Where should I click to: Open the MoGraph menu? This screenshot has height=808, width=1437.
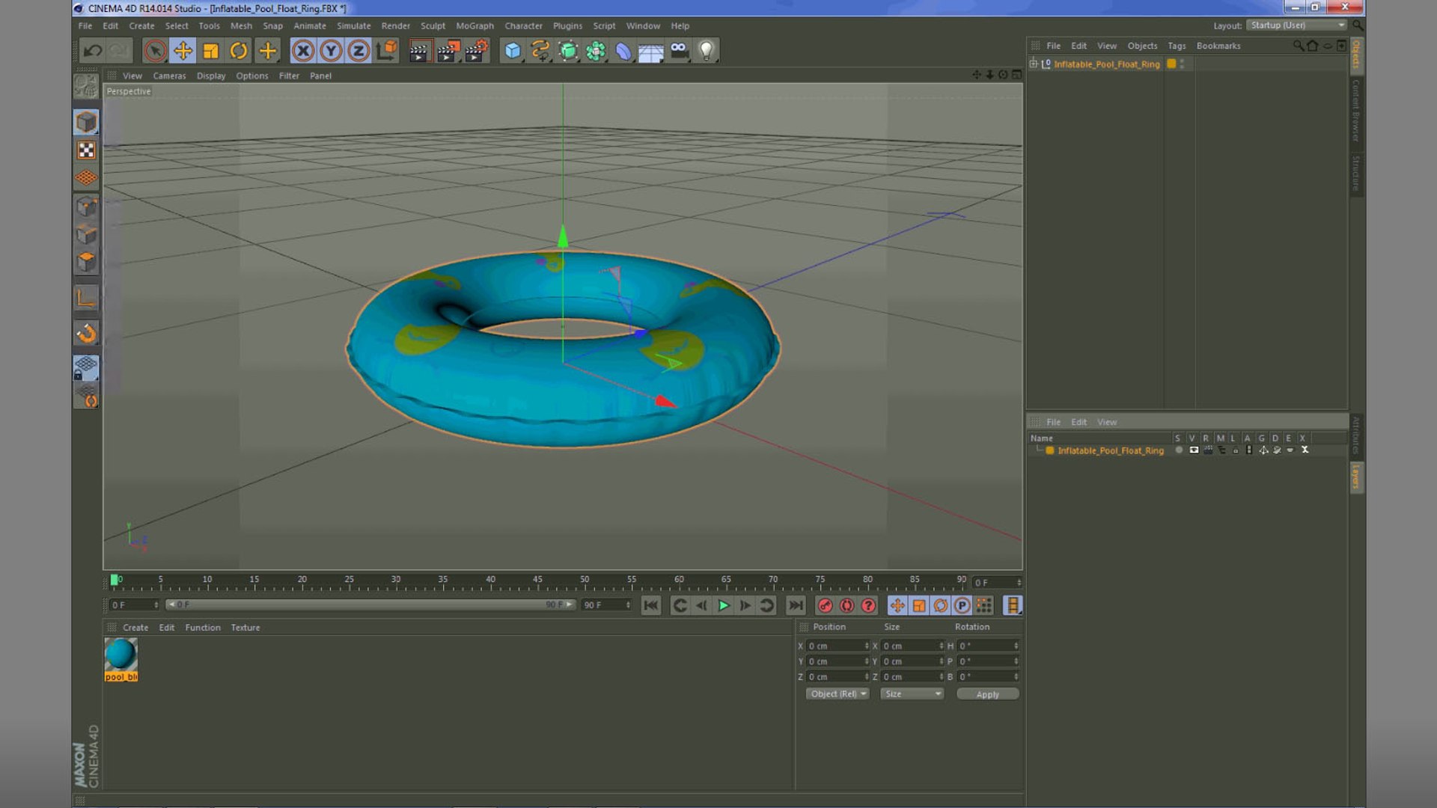(475, 26)
